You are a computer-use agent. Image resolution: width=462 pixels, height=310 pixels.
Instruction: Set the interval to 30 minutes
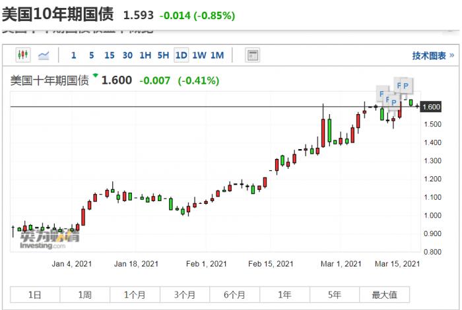coord(127,55)
